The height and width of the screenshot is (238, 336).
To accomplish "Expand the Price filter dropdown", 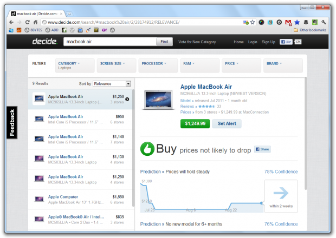I will (x=241, y=65).
